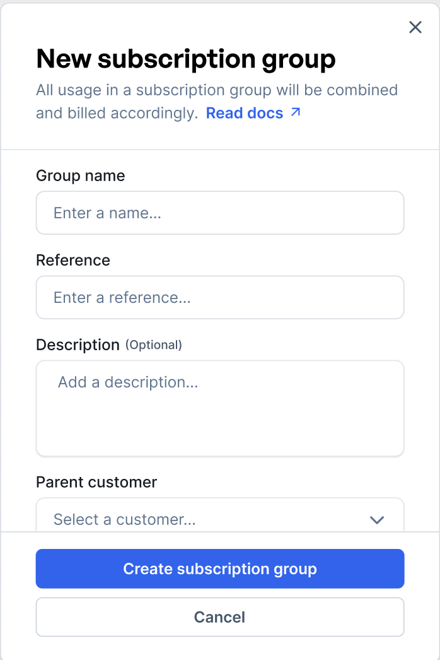
Task: Click the Description section label
Action: point(78,345)
